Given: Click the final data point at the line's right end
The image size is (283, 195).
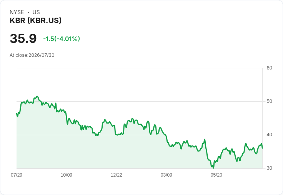Looking at the screenshot, I should [262, 148].
